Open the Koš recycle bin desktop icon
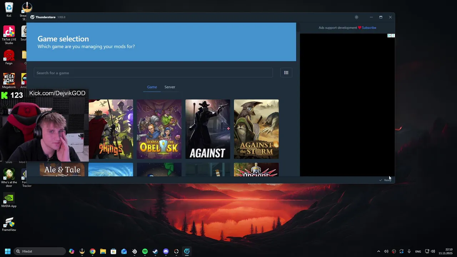Screen dimensions: 457x257 (9, 10)
